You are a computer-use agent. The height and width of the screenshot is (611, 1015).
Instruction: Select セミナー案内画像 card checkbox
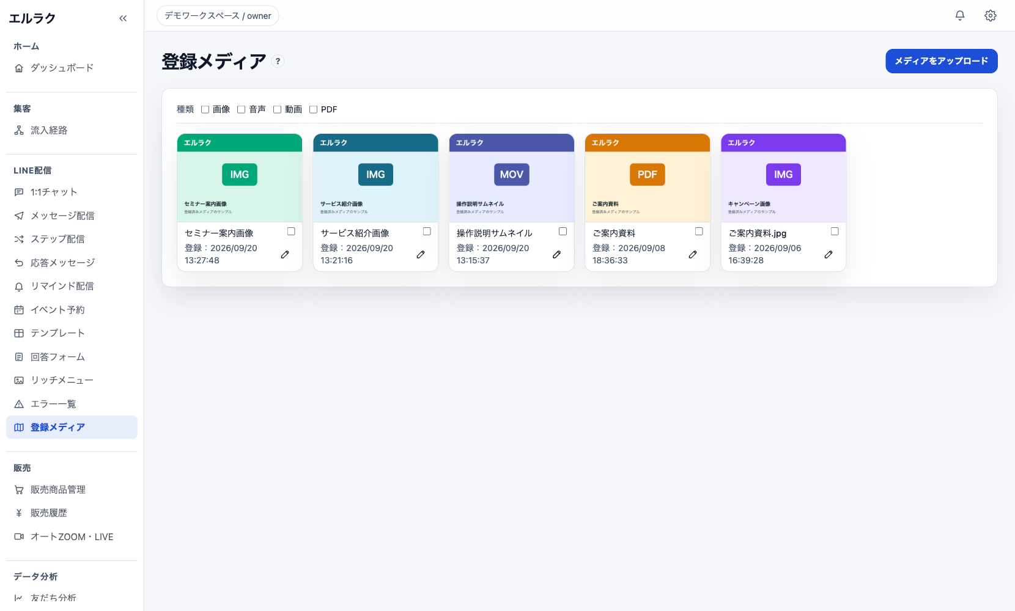pyautogui.click(x=291, y=231)
